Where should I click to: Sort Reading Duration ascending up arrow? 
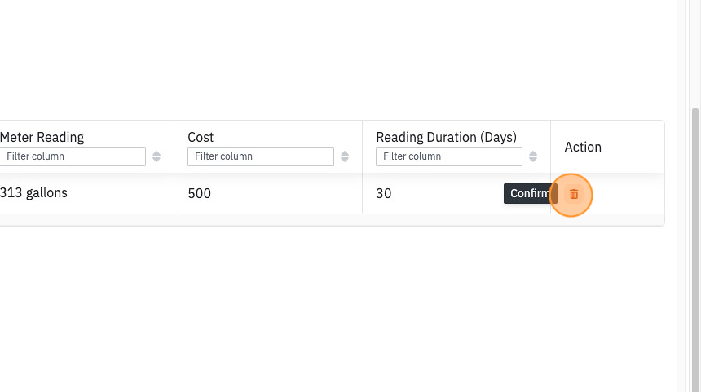tap(533, 153)
